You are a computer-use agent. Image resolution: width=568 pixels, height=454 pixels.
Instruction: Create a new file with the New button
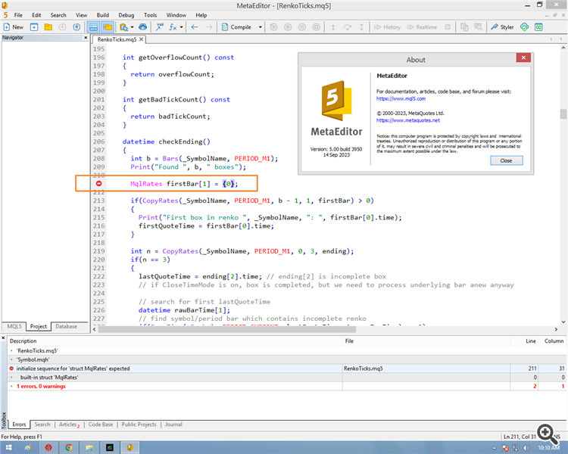tap(14, 27)
